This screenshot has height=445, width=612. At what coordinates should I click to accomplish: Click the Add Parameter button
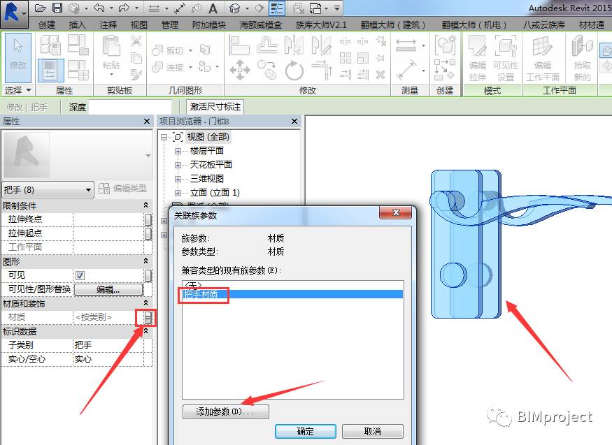(x=226, y=411)
